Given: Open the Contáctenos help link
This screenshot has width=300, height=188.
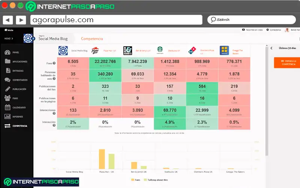Looking at the screenshot, I should point(274,30).
